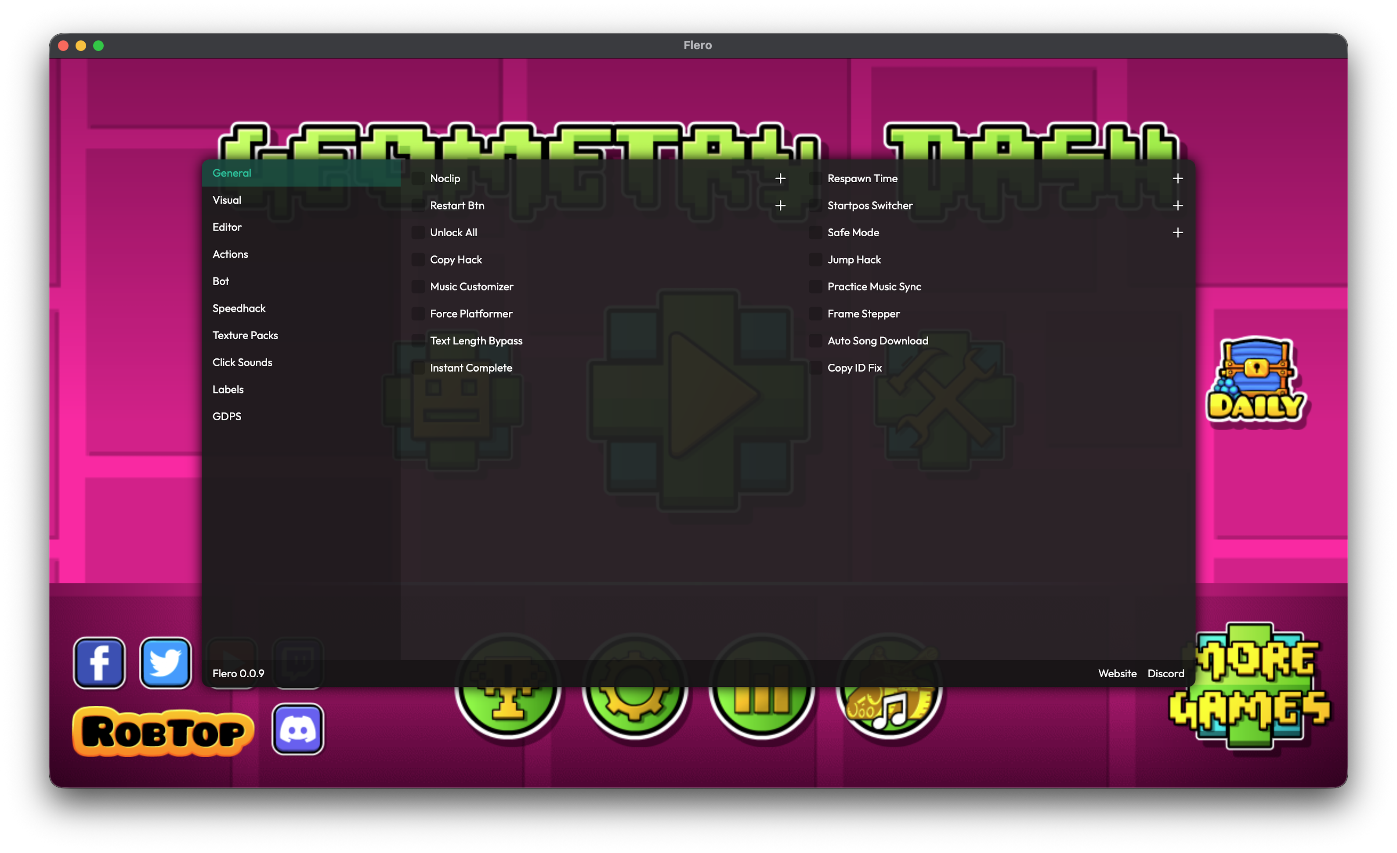Click the RobTop logo

point(163,731)
